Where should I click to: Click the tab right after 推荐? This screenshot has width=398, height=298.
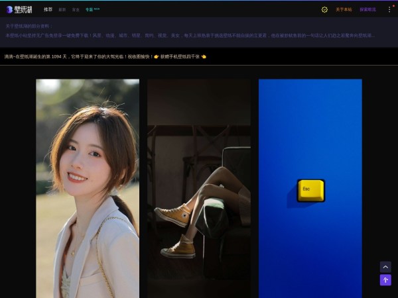pos(62,9)
